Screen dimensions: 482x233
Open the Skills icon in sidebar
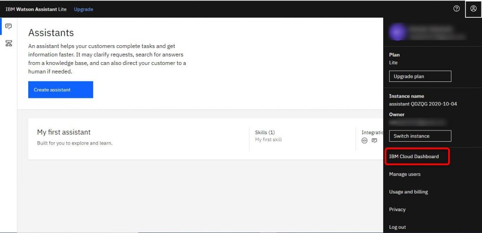tap(8, 43)
